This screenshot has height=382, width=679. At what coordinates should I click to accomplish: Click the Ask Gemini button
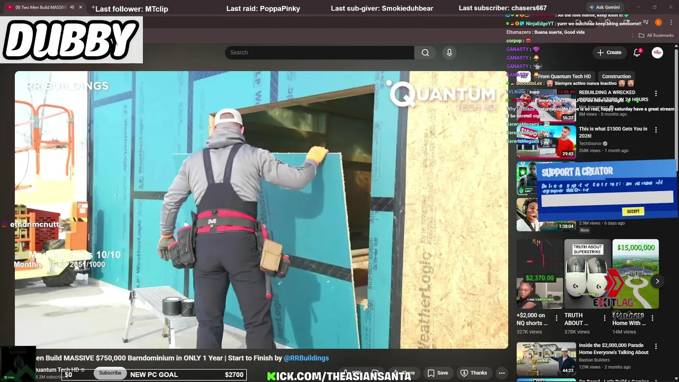coord(604,7)
